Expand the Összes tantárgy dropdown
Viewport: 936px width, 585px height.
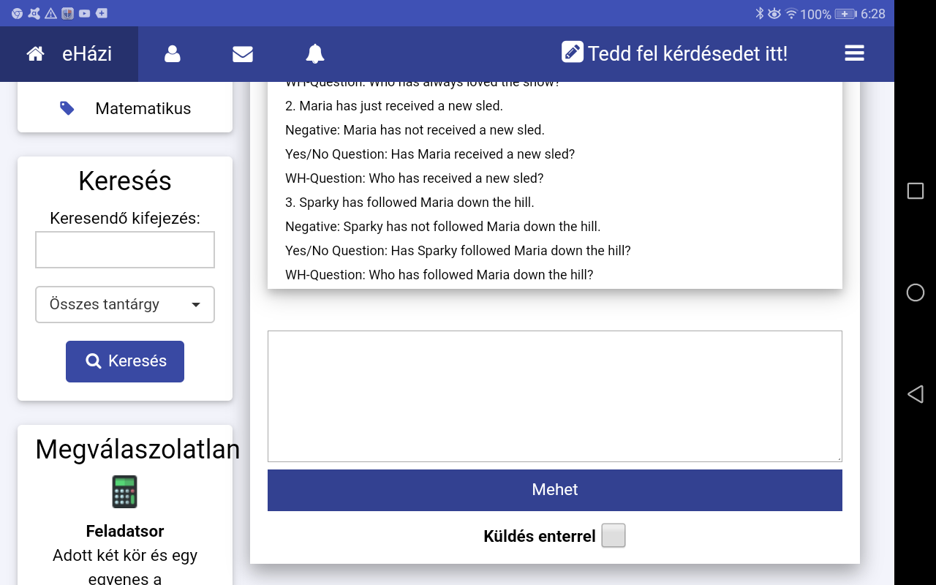125,304
